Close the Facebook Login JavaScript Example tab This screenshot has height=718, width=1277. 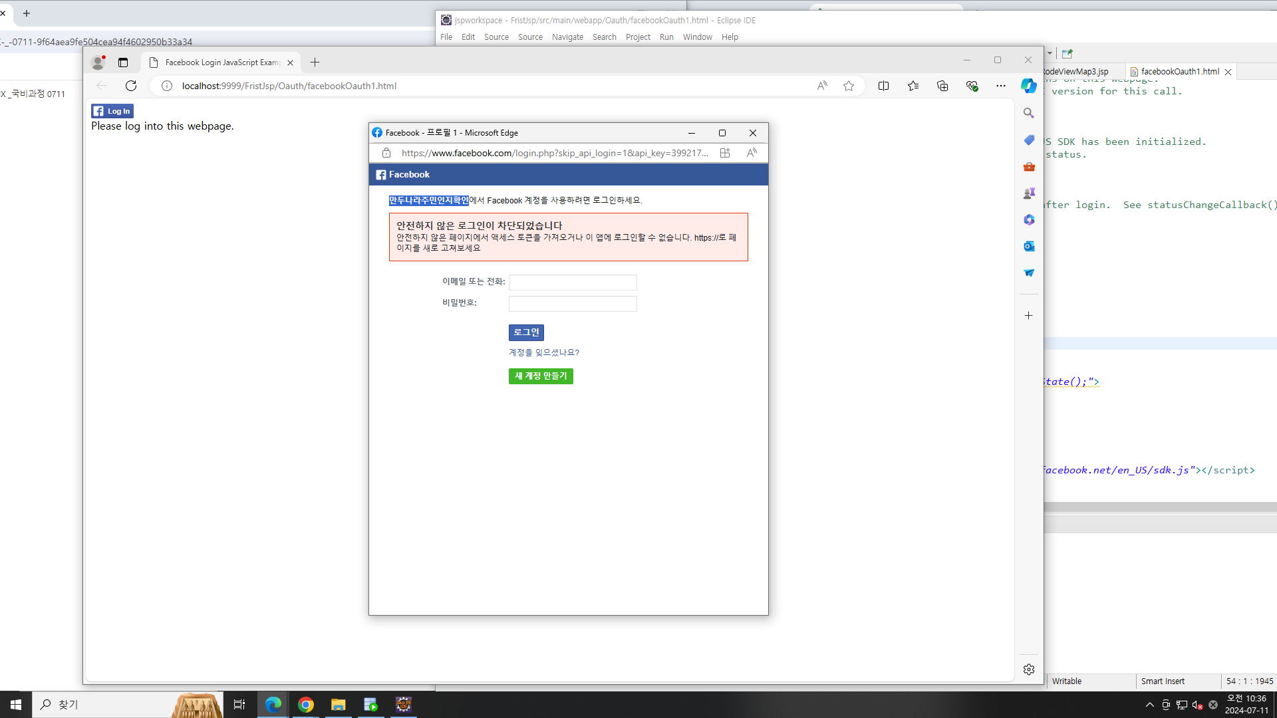tap(290, 62)
